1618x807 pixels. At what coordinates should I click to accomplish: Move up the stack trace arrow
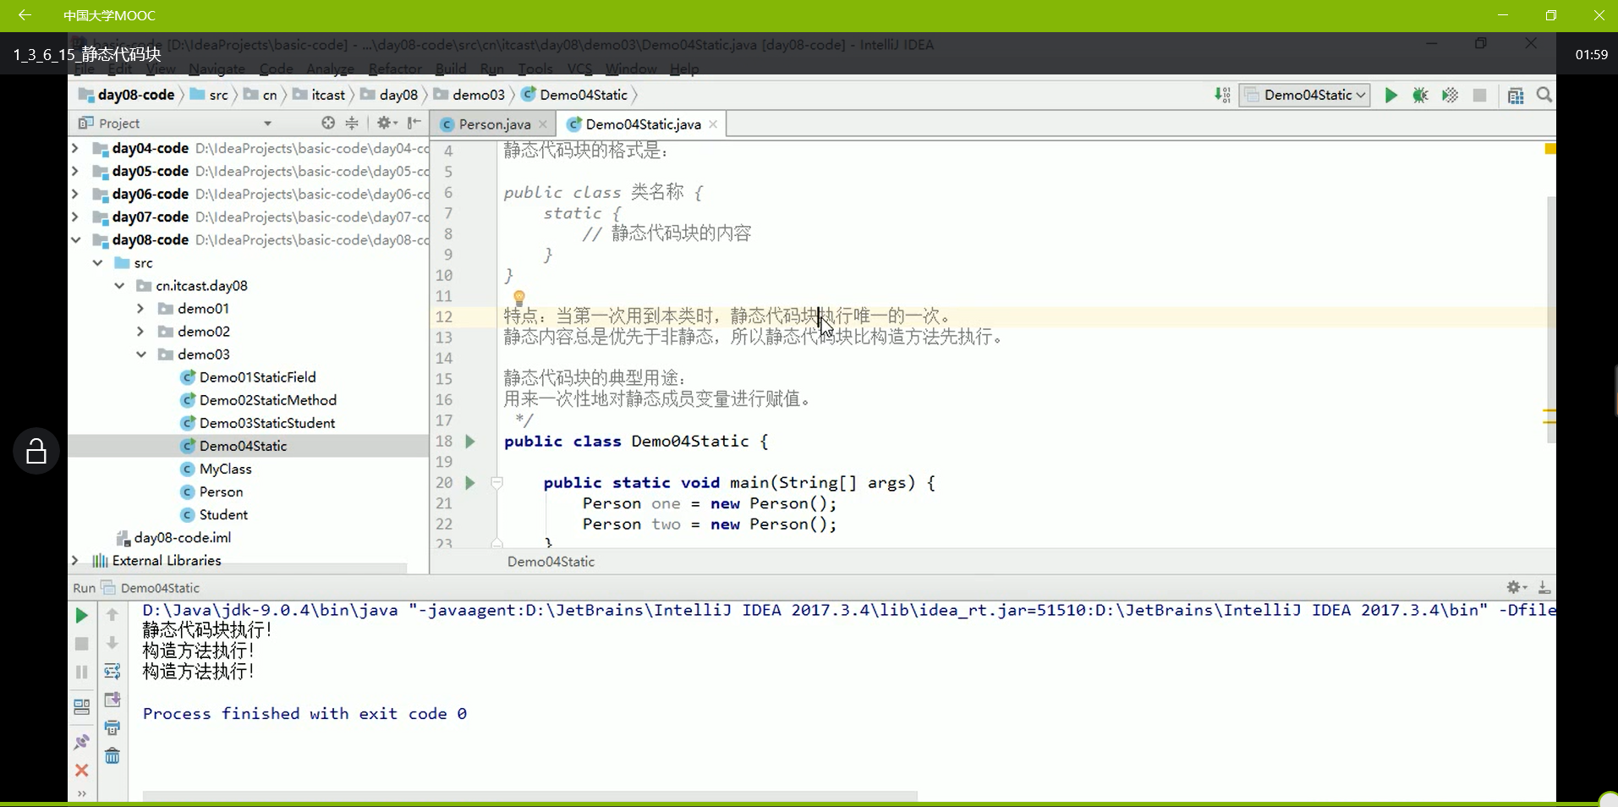tap(112, 615)
